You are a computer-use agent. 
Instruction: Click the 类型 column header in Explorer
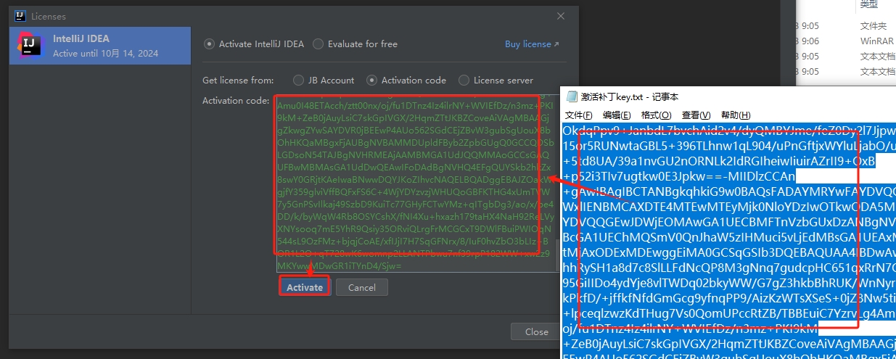pyautogui.click(x=868, y=4)
